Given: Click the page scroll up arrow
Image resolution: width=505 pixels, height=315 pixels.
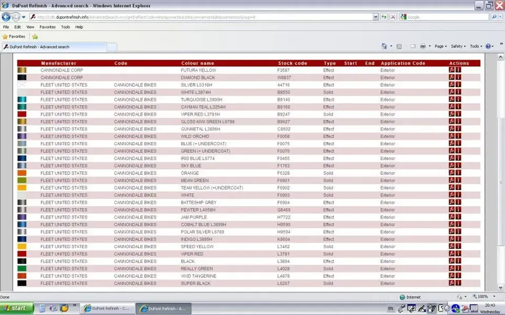Looking at the screenshot, I should pyautogui.click(x=500, y=57).
